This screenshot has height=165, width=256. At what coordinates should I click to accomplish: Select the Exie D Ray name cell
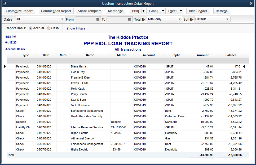click(x=78, y=72)
